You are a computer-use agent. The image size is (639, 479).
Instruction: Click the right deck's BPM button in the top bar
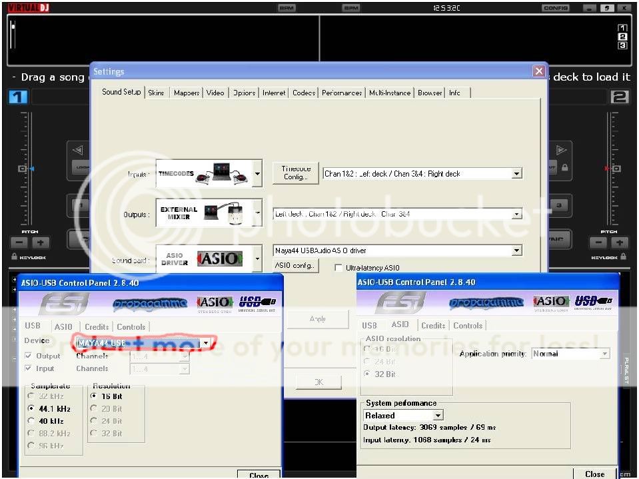pyautogui.click(x=351, y=8)
